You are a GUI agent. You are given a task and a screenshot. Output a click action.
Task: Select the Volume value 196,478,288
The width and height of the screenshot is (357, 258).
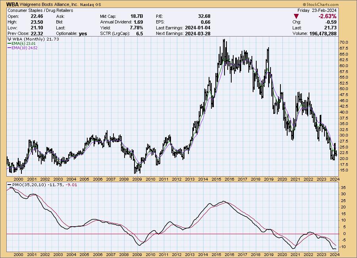coord(323,33)
